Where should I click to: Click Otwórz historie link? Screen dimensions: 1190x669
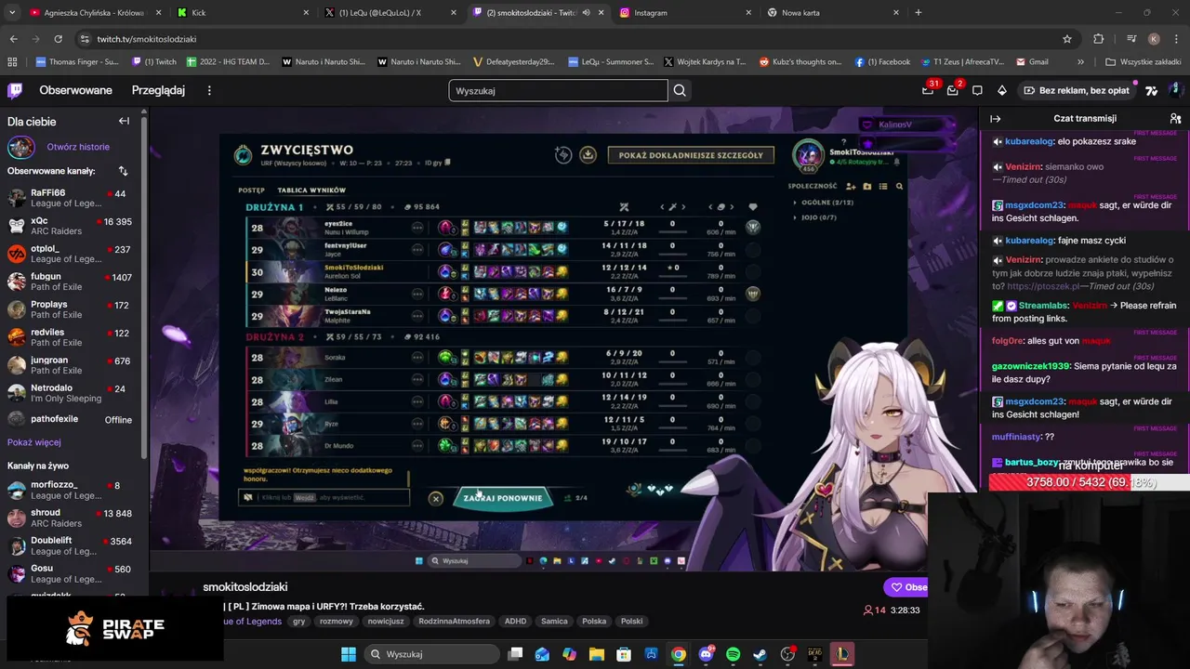tap(78, 147)
